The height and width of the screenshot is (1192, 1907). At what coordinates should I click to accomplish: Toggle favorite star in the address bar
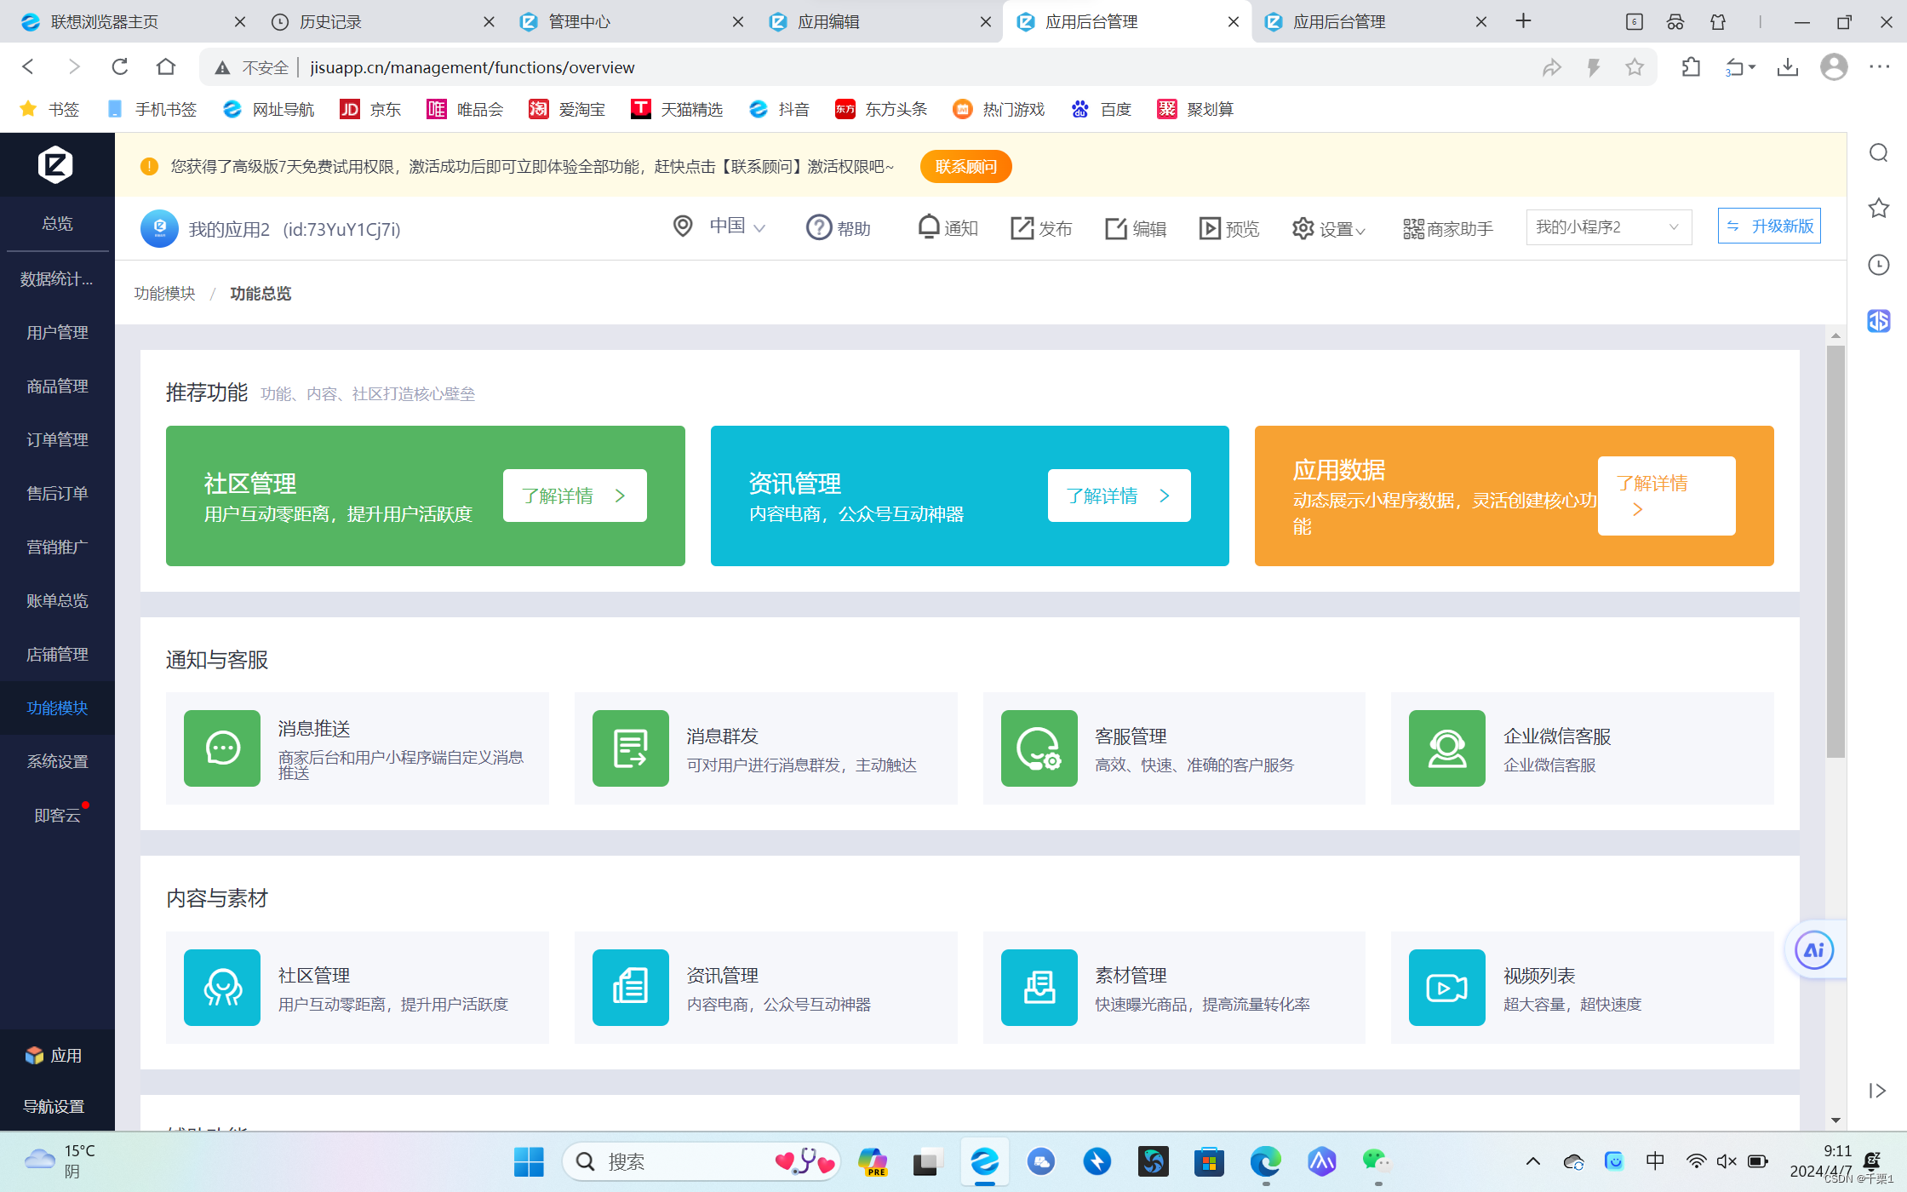pos(1634,67)
